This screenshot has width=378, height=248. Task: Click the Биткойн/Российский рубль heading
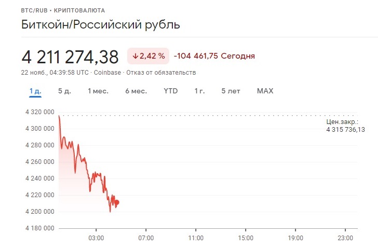(101, 24)
